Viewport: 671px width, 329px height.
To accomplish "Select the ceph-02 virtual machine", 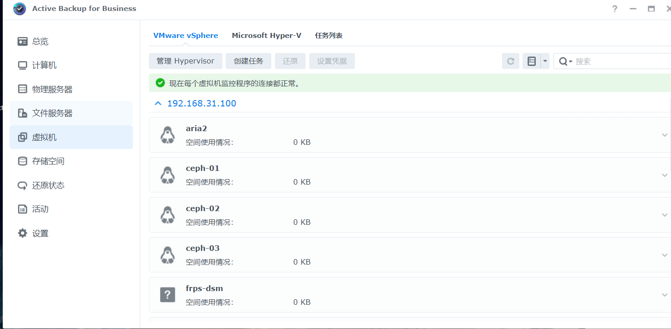I will (x=410, y=215).
